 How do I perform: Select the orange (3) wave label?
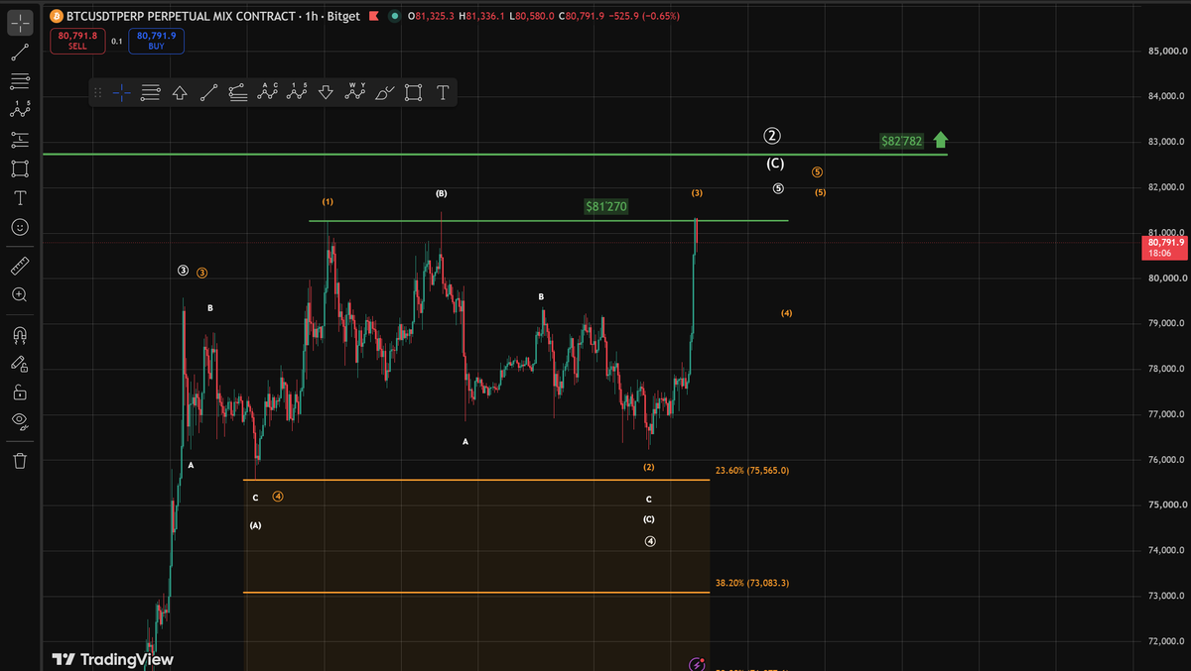(x=698, y=192)
